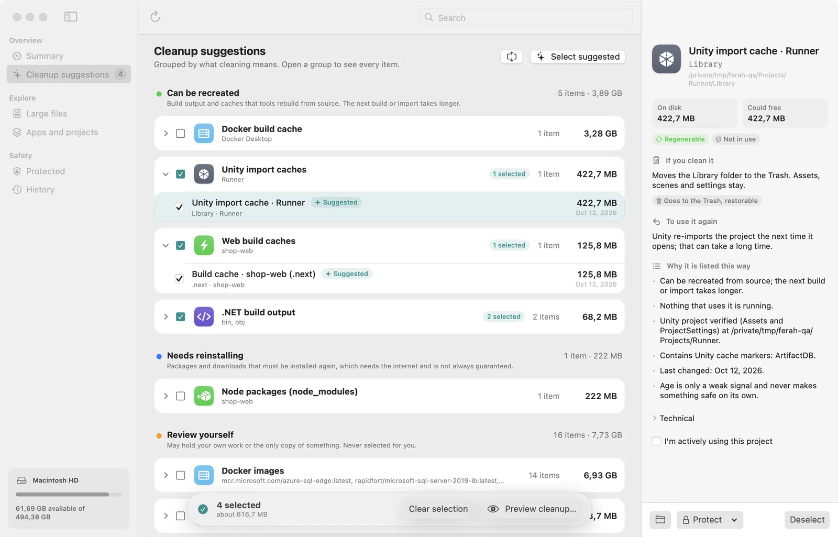Click the return-arrow icon beside To use it again
Screen dimensions: 838x537
click(657, 222)
